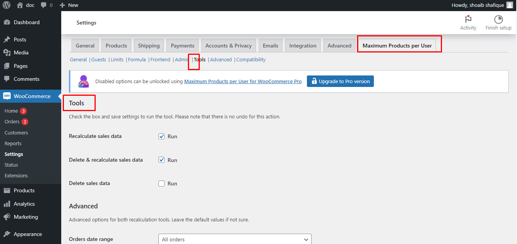Click the Pro plugin mascot icon in notice
Screen dimensions: 517x244
[x=83, y=81]
